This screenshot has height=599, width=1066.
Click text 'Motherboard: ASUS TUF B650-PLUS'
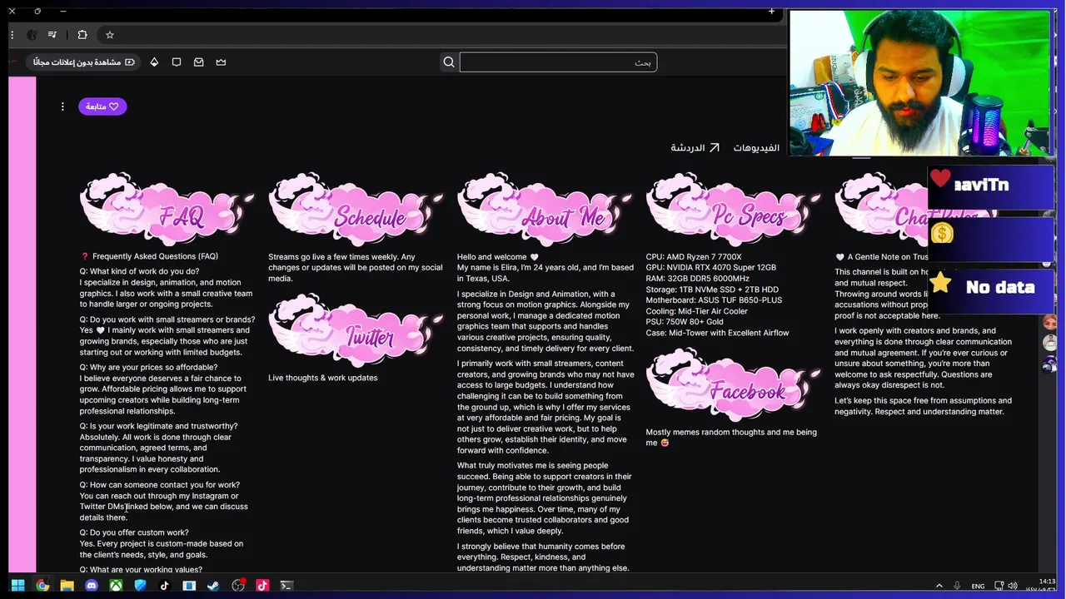pos(714,299)
